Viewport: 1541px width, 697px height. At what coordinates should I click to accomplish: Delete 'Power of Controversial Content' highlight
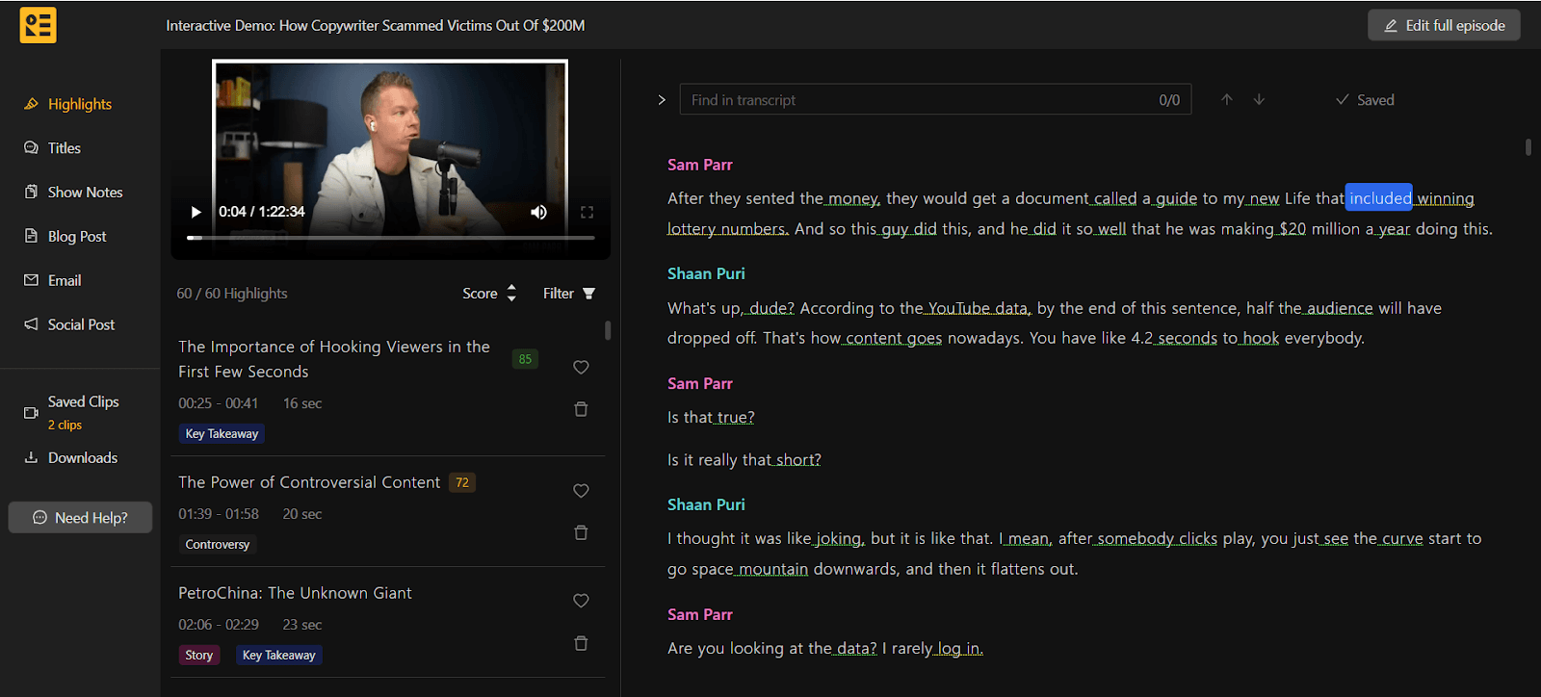581,532
